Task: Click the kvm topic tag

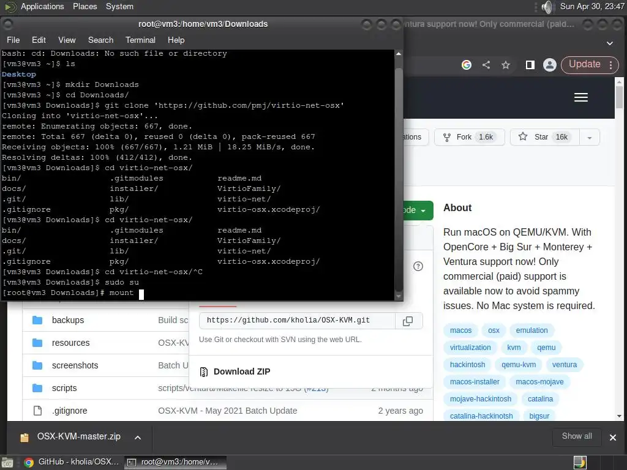Action: 514,348
